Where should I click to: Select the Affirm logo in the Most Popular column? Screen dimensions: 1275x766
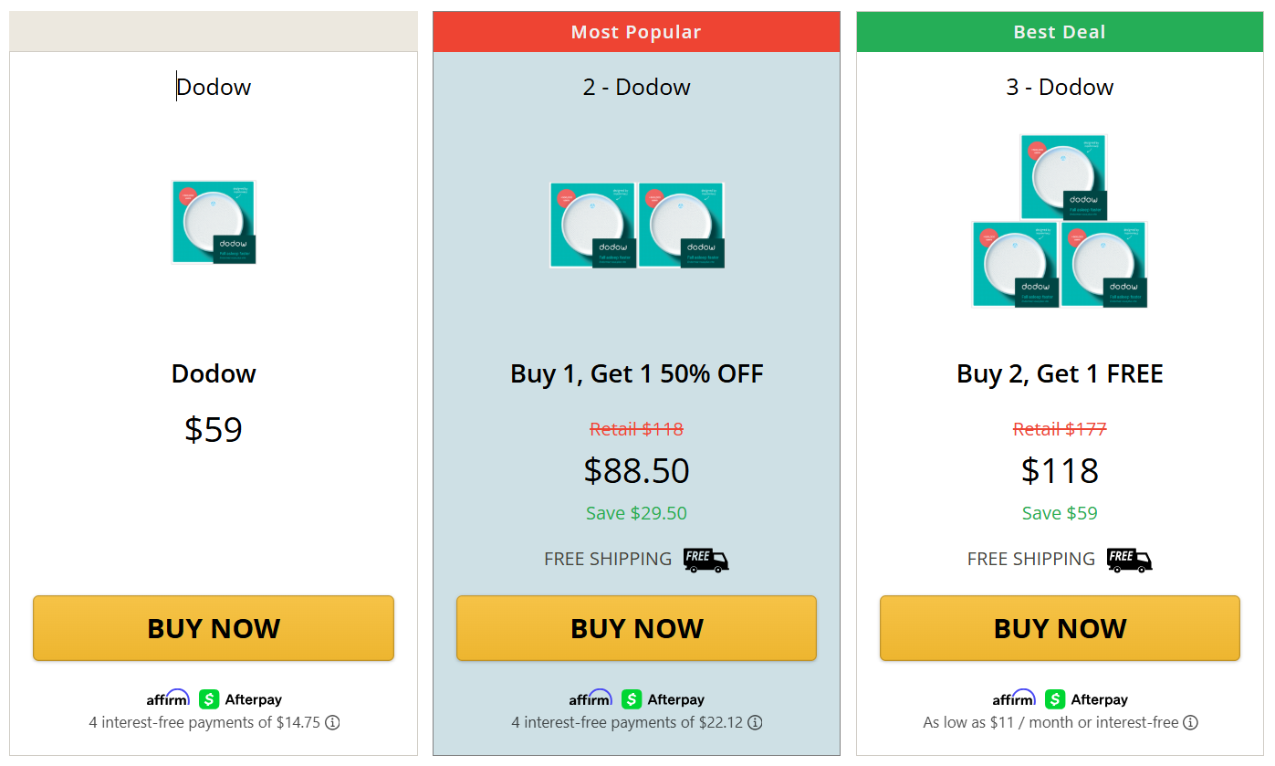591,699
